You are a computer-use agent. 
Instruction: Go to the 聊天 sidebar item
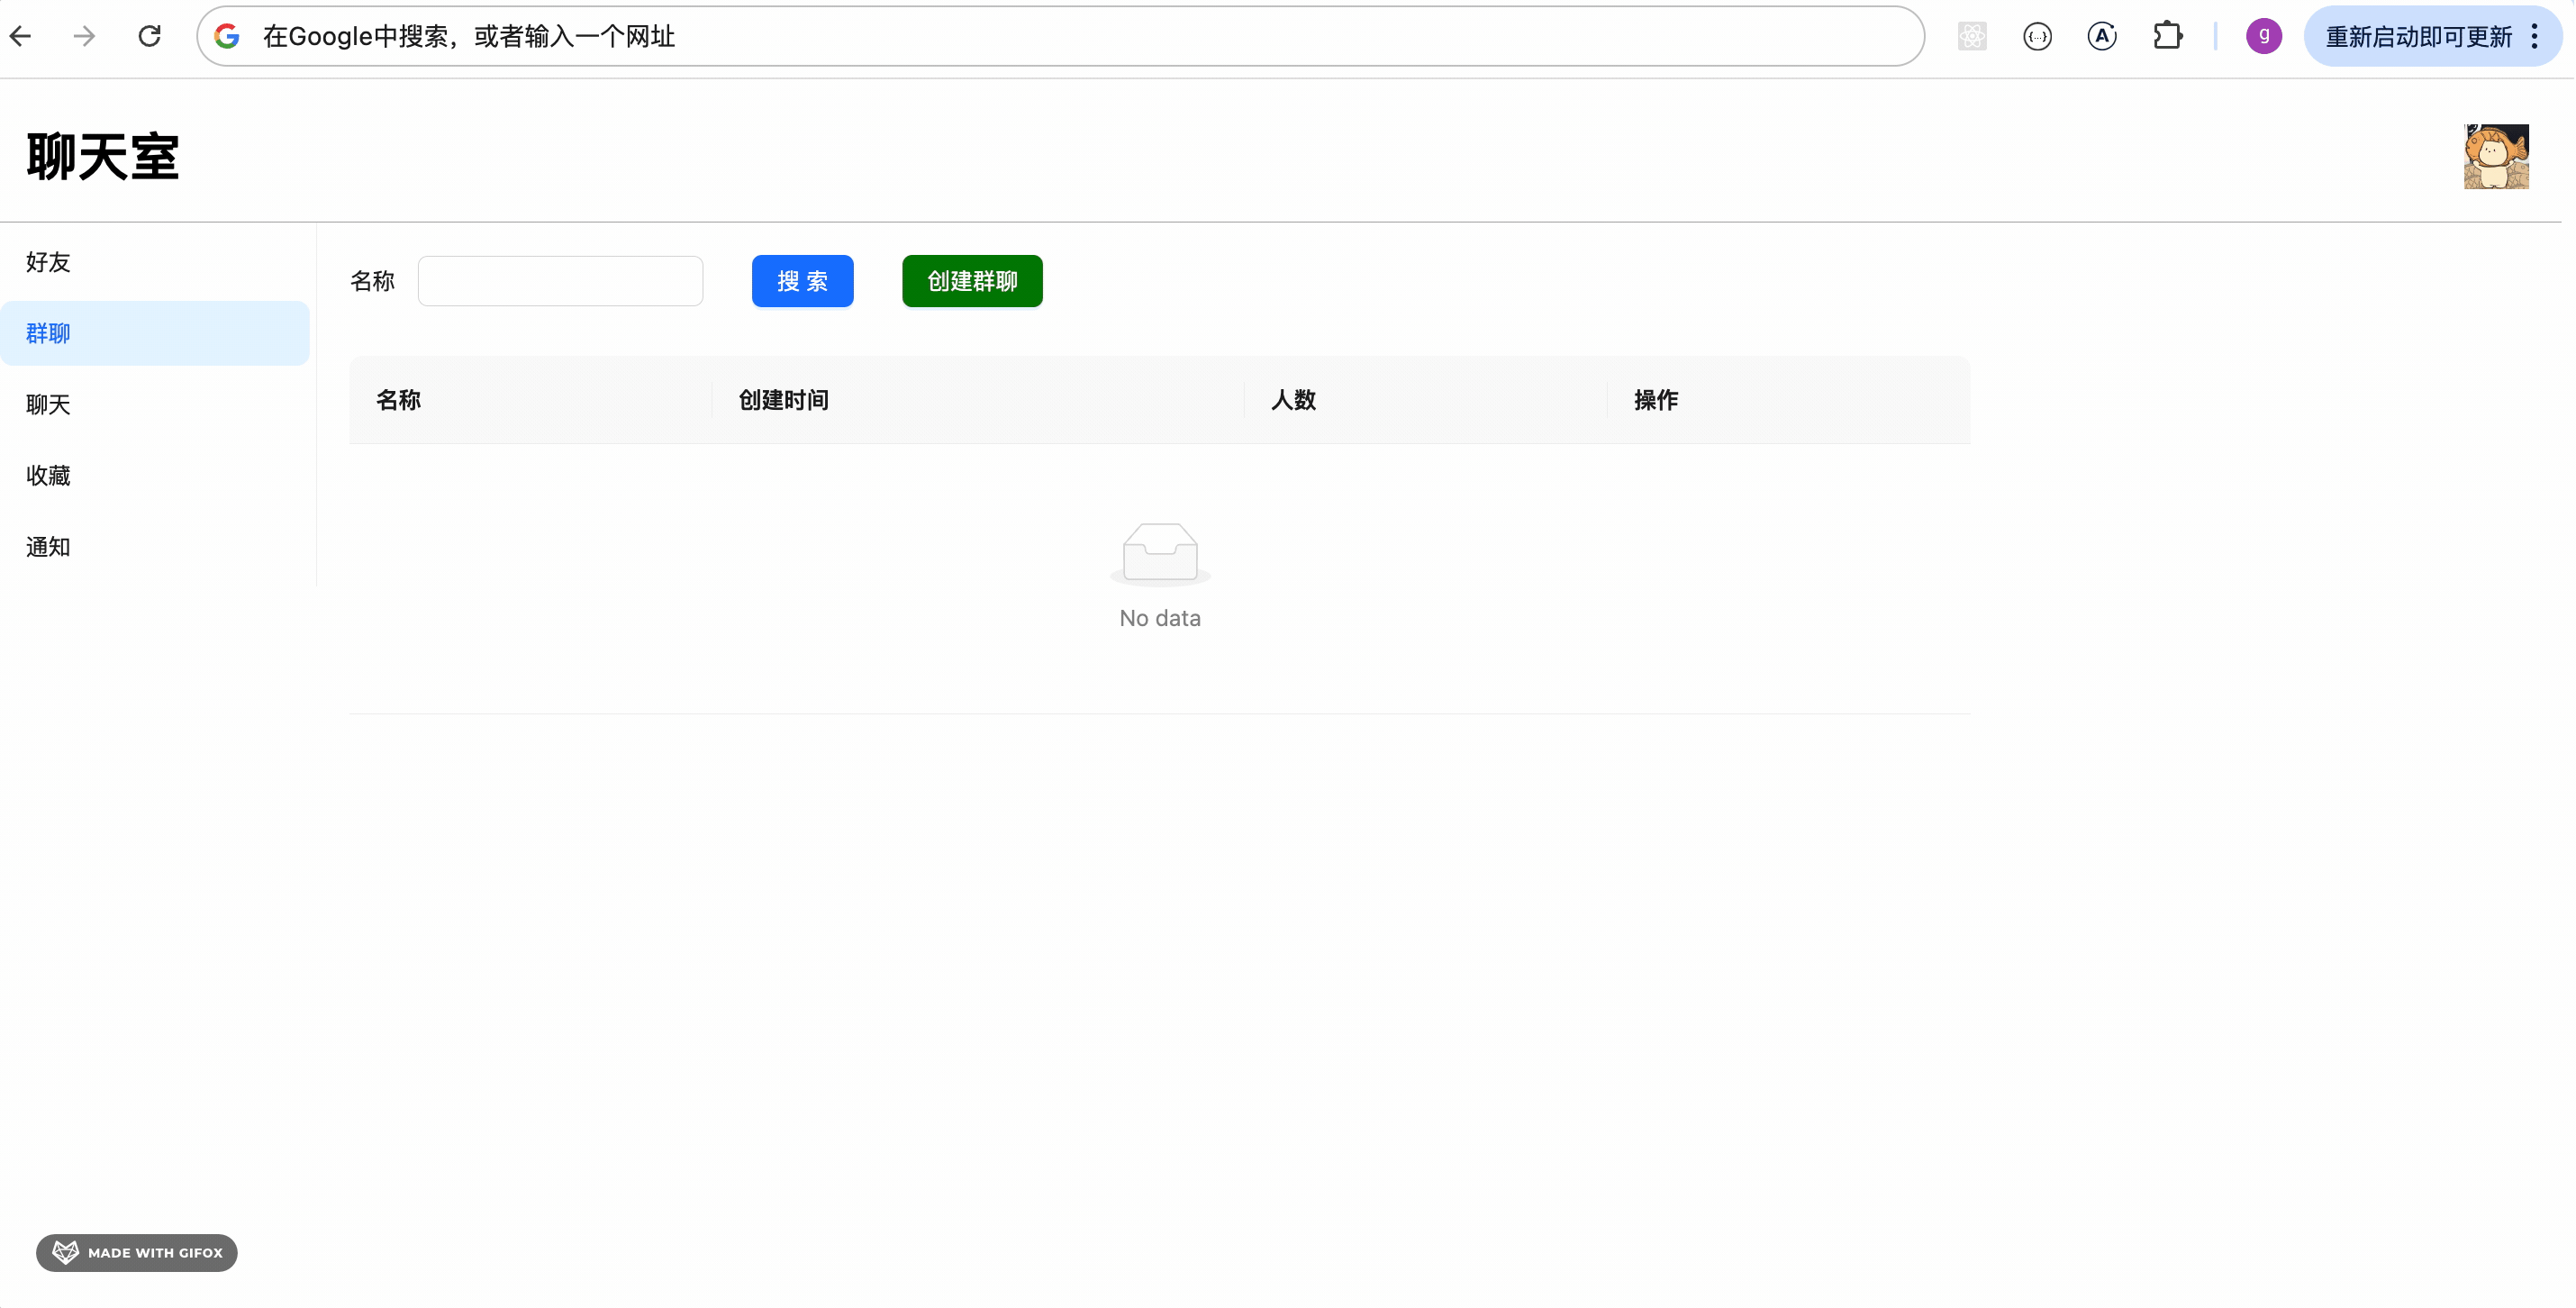(x=48, y=404)
